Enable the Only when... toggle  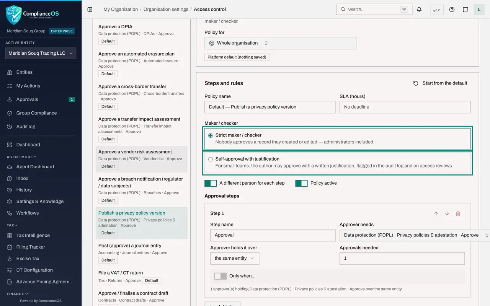(220, 276)
